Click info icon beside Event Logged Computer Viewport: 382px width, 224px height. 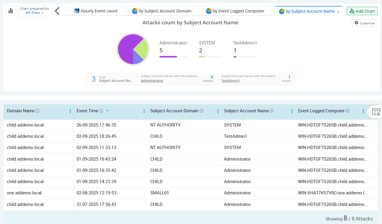tap(348, 111)
